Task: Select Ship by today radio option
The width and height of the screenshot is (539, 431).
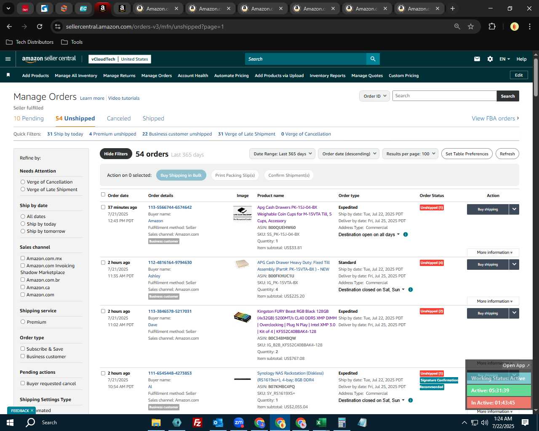Action: 23,224
